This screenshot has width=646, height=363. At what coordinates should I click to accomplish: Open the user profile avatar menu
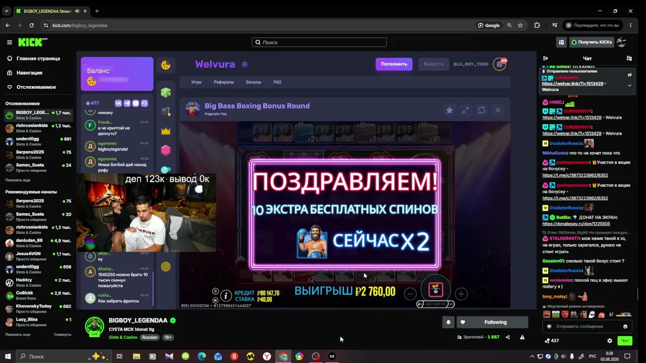[622, 42]
